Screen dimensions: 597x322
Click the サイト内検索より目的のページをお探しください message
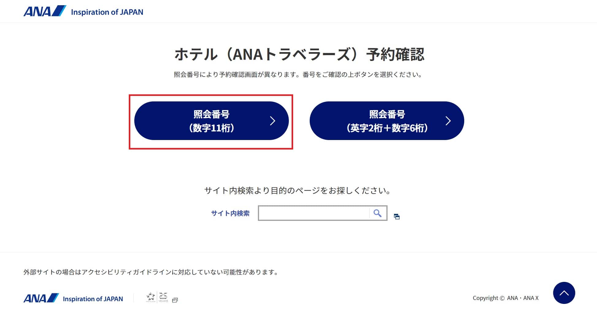pos(298,191)
